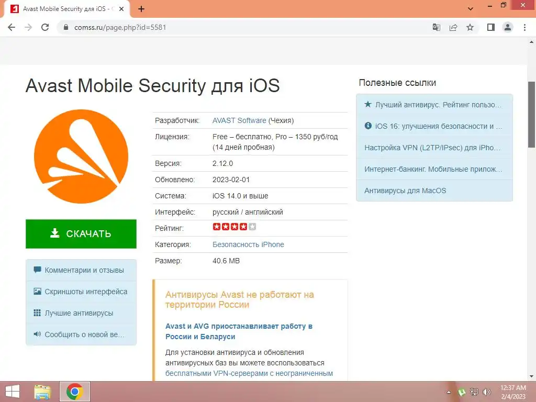Open the tab search chevron

point(471,9)
